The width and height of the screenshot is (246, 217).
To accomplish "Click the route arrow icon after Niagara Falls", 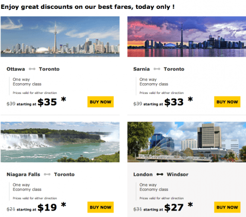I will coord(47,174).
